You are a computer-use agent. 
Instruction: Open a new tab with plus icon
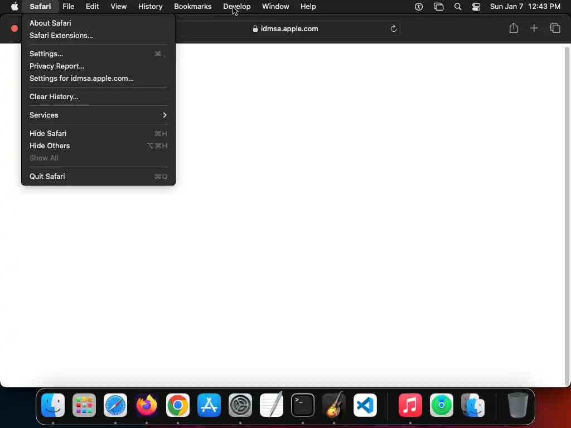534,28
